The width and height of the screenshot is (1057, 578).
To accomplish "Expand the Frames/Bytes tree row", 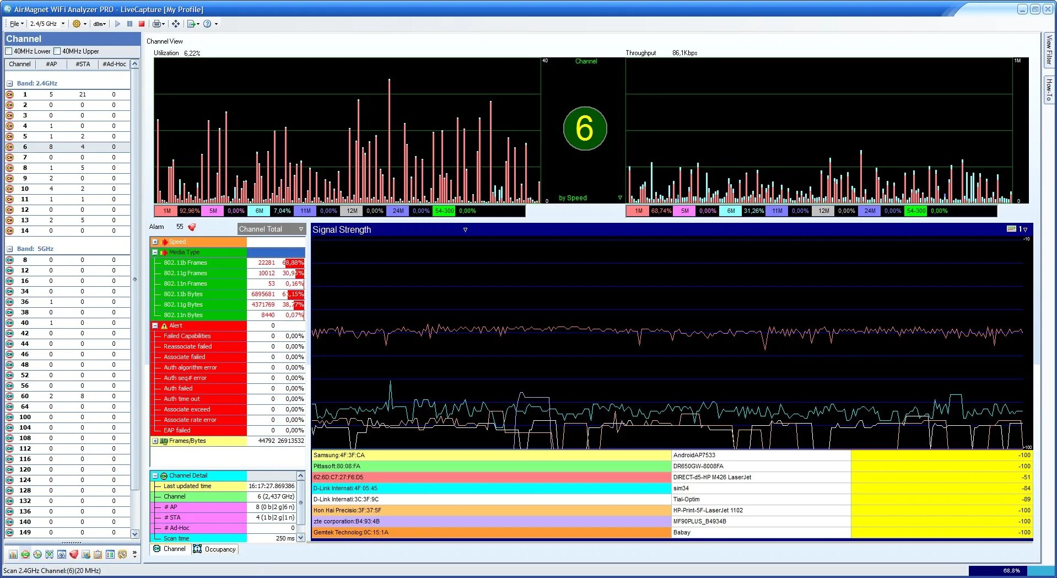I will 155,441.
